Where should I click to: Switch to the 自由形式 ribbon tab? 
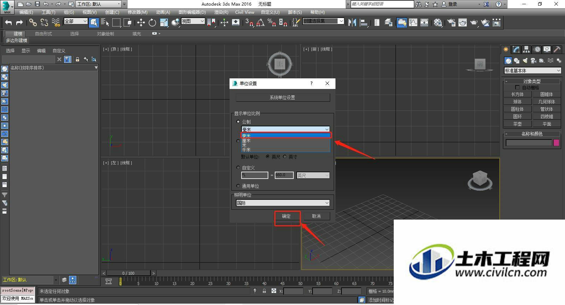[43, 34]
